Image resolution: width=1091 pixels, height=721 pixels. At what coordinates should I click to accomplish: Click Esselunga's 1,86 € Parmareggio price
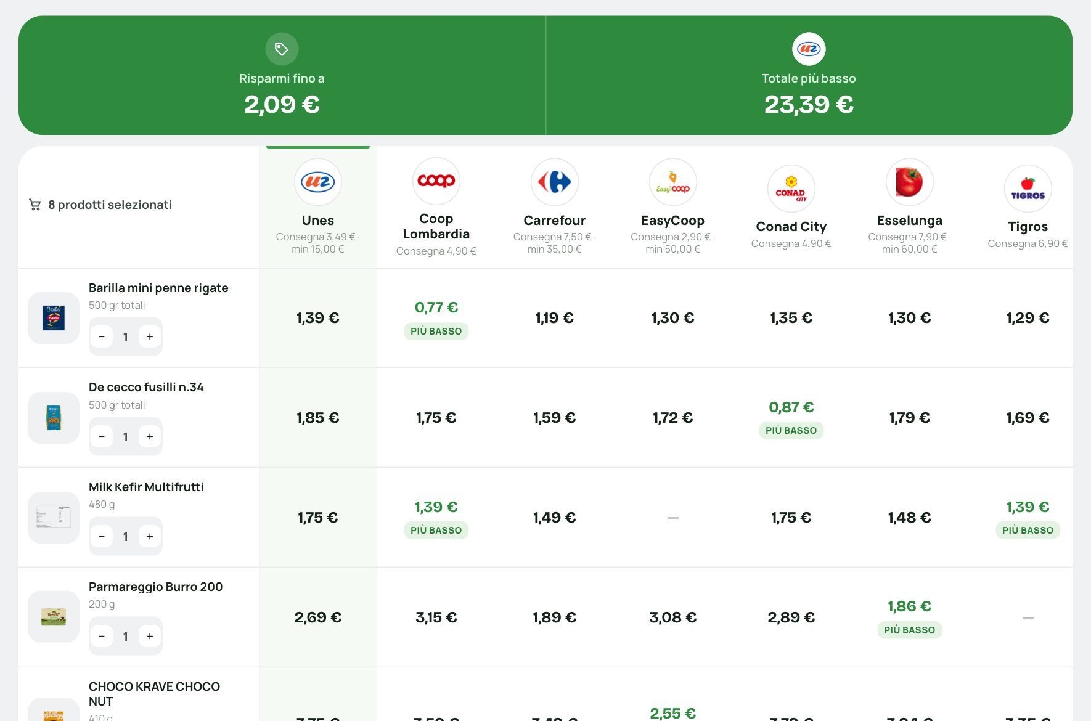(910, 606)
